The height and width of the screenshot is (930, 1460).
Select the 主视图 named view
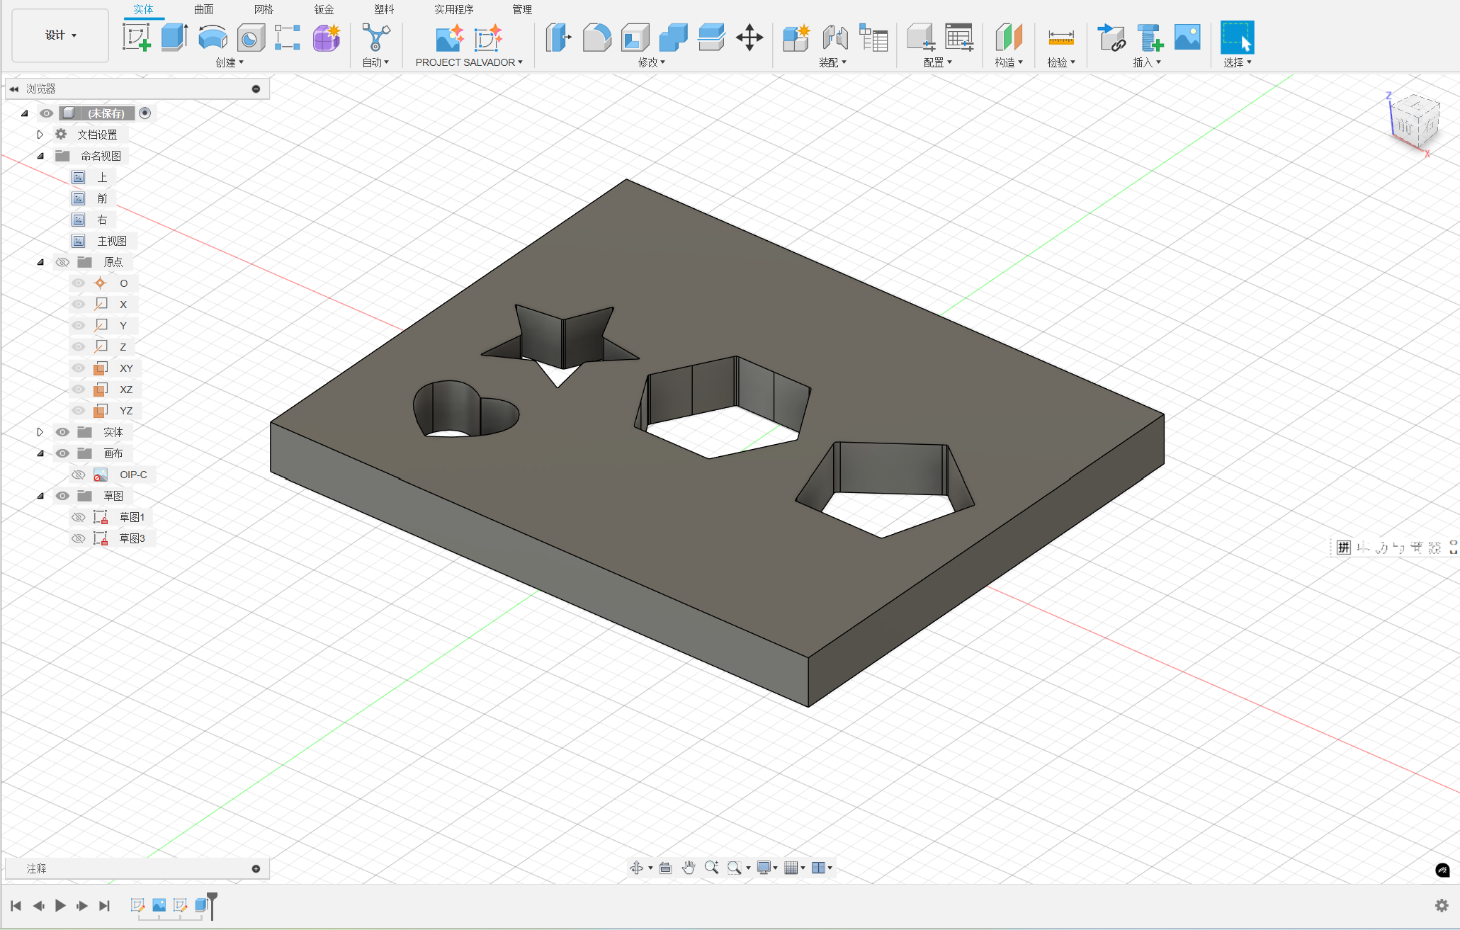point(112,241)
